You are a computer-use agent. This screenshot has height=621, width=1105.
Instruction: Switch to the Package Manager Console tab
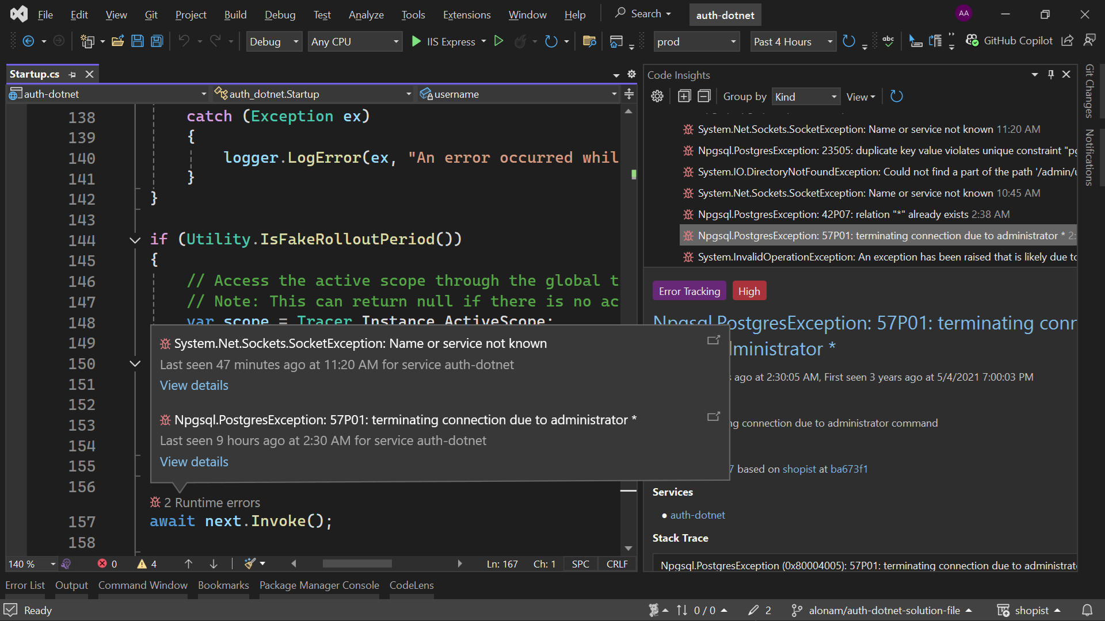coord(319,585)
